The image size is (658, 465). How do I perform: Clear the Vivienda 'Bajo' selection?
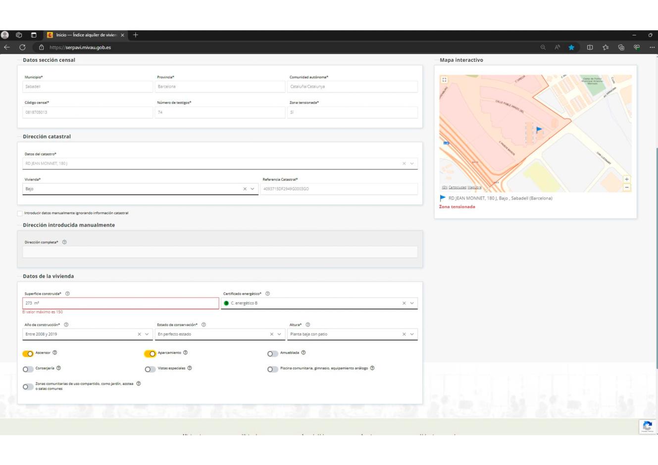point(245,189)
